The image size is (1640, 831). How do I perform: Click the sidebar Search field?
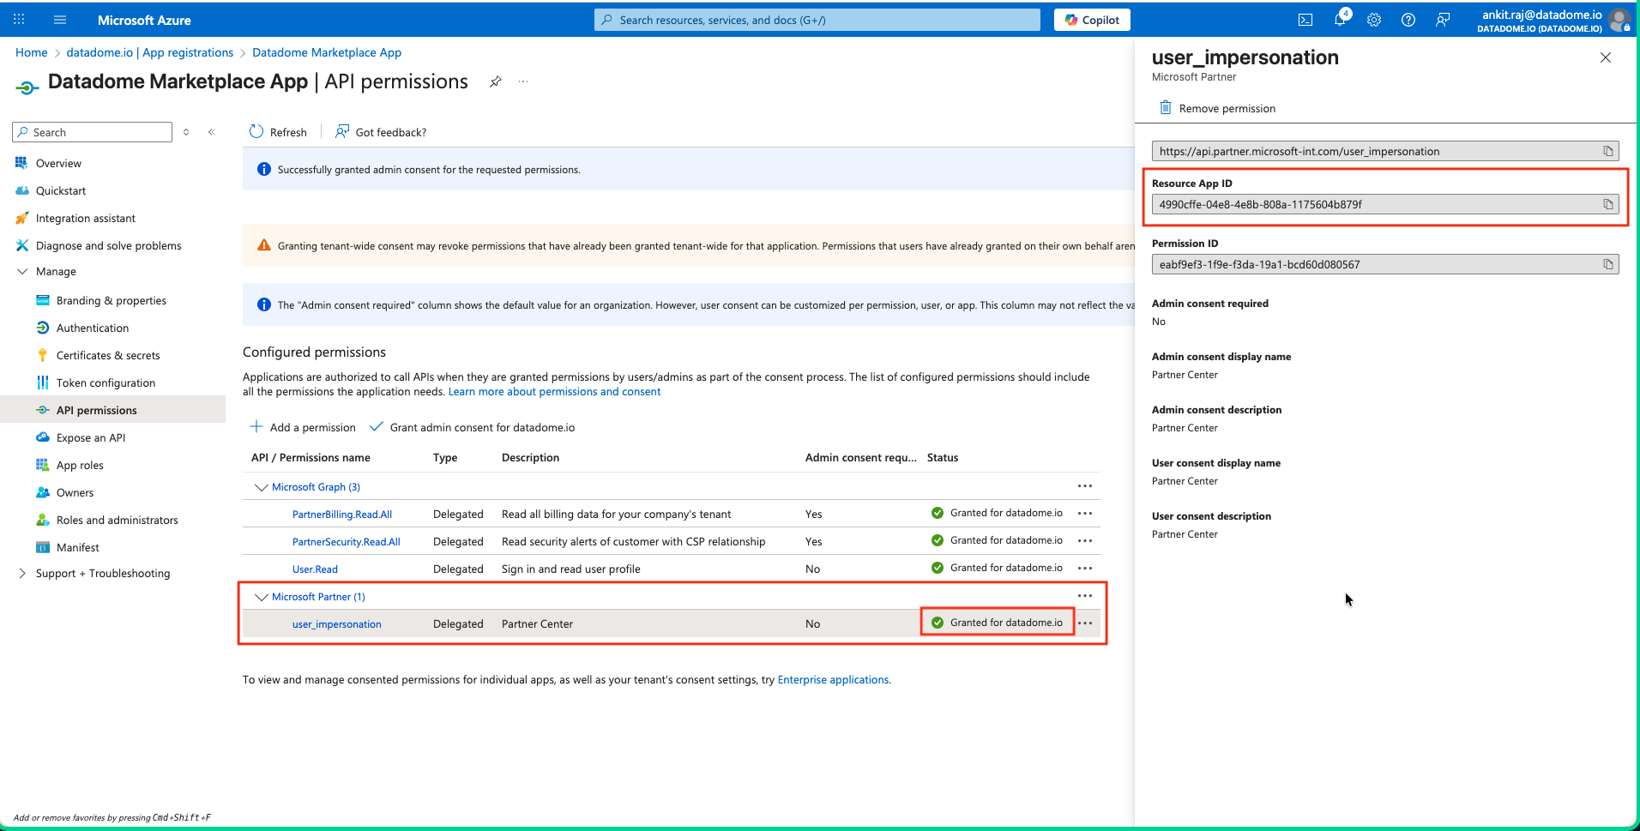93,132
